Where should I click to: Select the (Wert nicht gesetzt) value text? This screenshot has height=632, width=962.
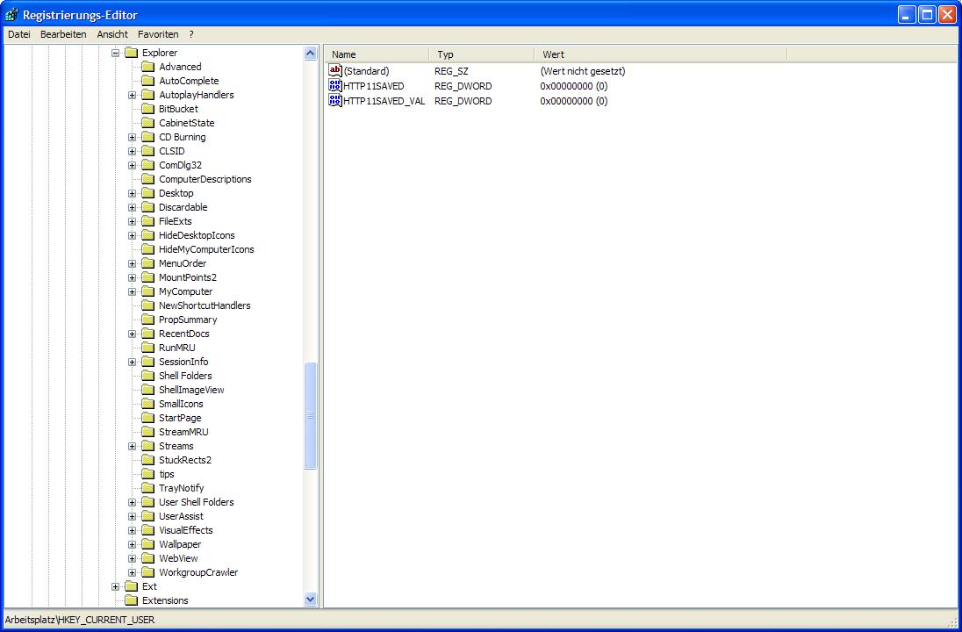click(583, 71)
